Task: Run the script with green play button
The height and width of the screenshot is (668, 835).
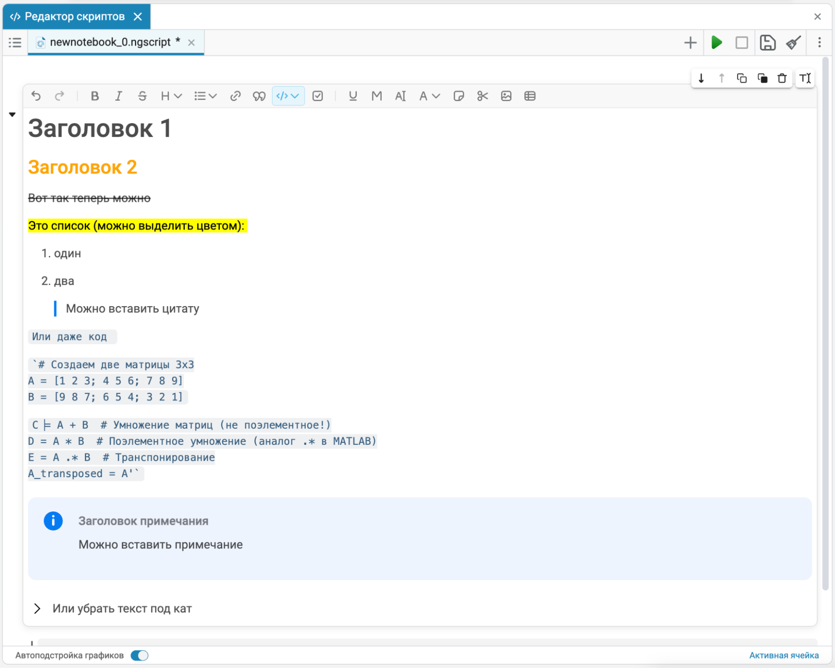Action: (x=717, y=43)
